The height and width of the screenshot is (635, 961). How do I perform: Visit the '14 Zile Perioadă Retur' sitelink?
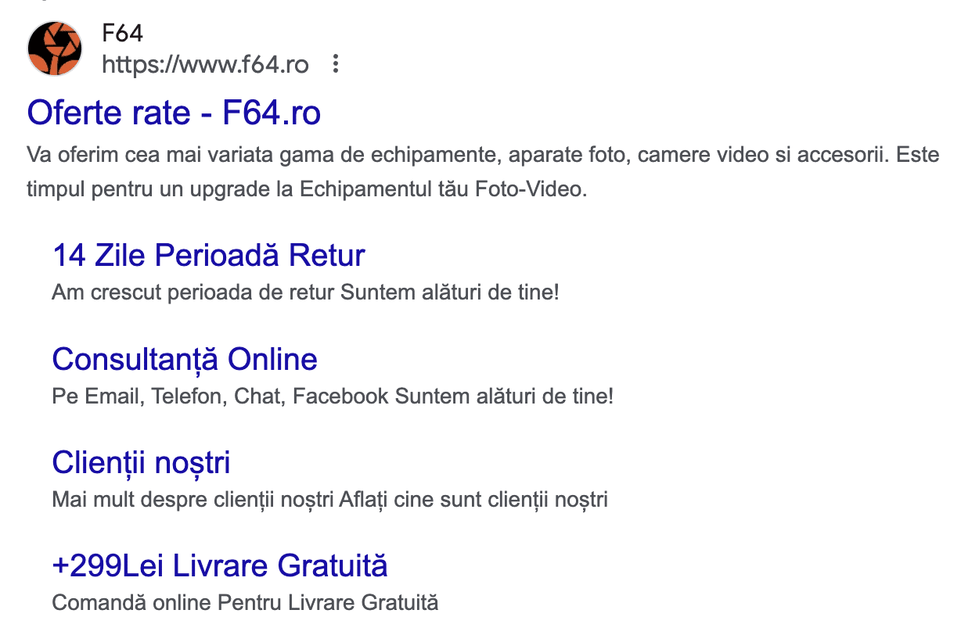click(208, 256)
